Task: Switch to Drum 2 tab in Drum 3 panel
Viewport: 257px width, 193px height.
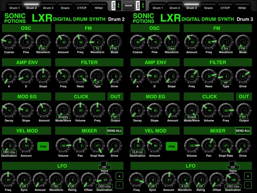Action: coord(175,7)
